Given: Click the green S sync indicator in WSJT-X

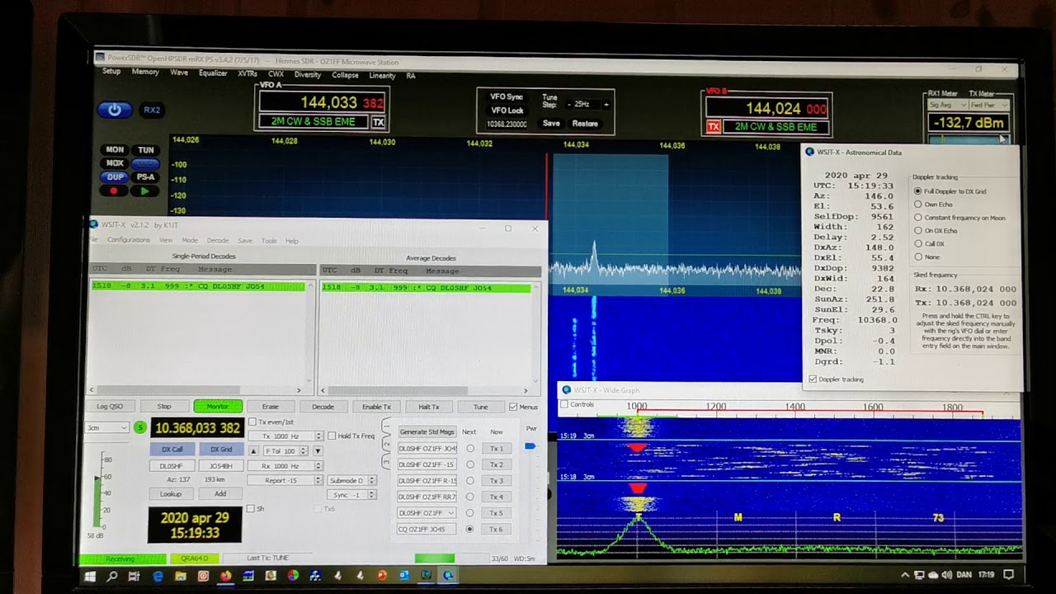Looking at the screenshot, I should (x=140, y=427).
